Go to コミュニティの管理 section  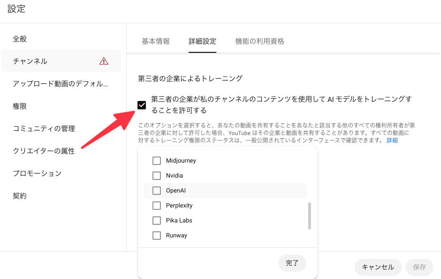61,129
